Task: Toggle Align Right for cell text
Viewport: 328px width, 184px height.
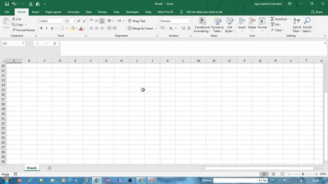Action: tap(102, 29)
